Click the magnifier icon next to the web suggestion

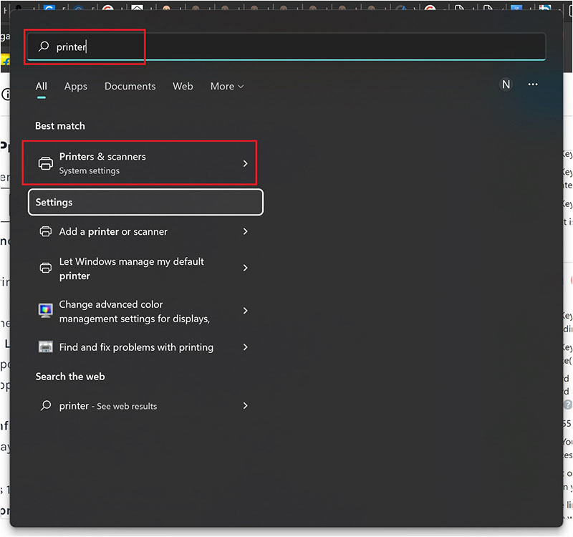[45, 405]
